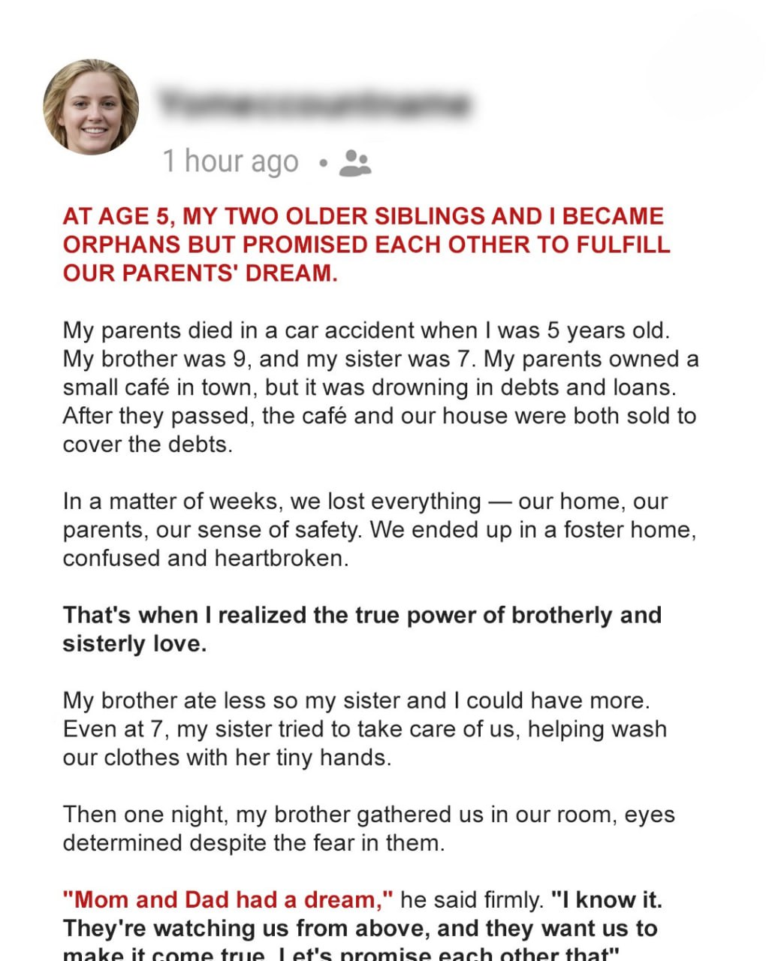
Task: Click the line "determined despite the fear in them."
Action: 253,844
